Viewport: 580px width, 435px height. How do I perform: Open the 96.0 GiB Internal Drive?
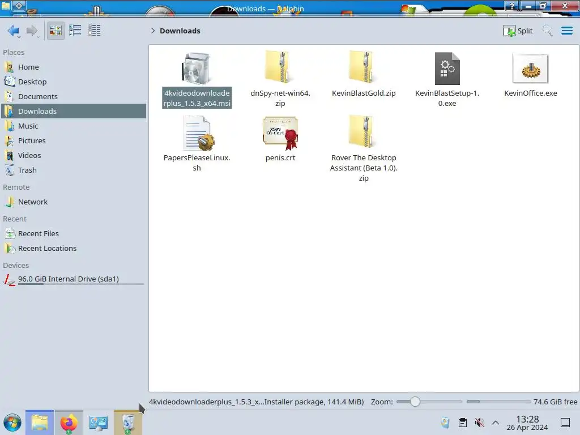coord(74,279)
